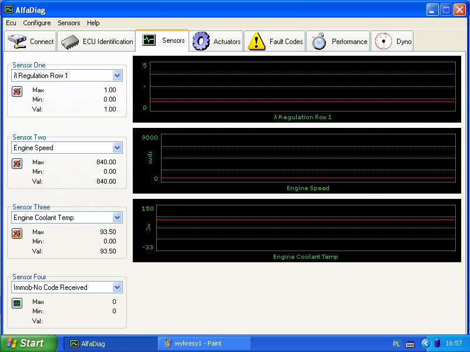Screen dimensions: 470x352
Task: Open the λ Regulation Row 1 combo box
Action: [x=67, y=76]
